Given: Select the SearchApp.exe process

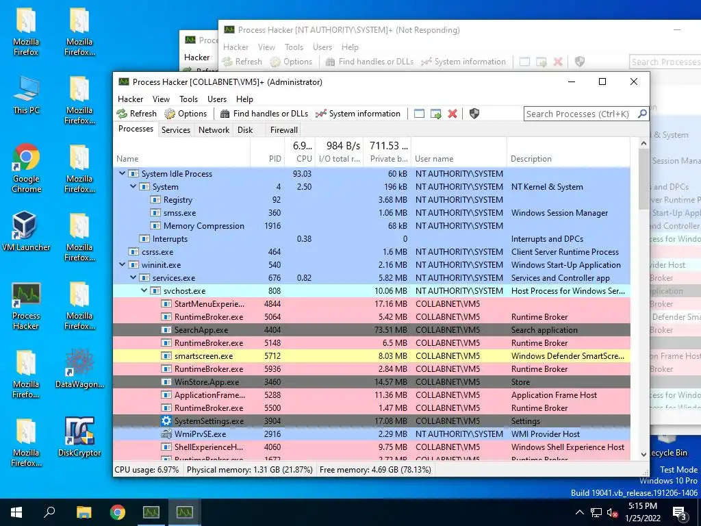Looking at the screenshot, I should click(x=372, y=330).
